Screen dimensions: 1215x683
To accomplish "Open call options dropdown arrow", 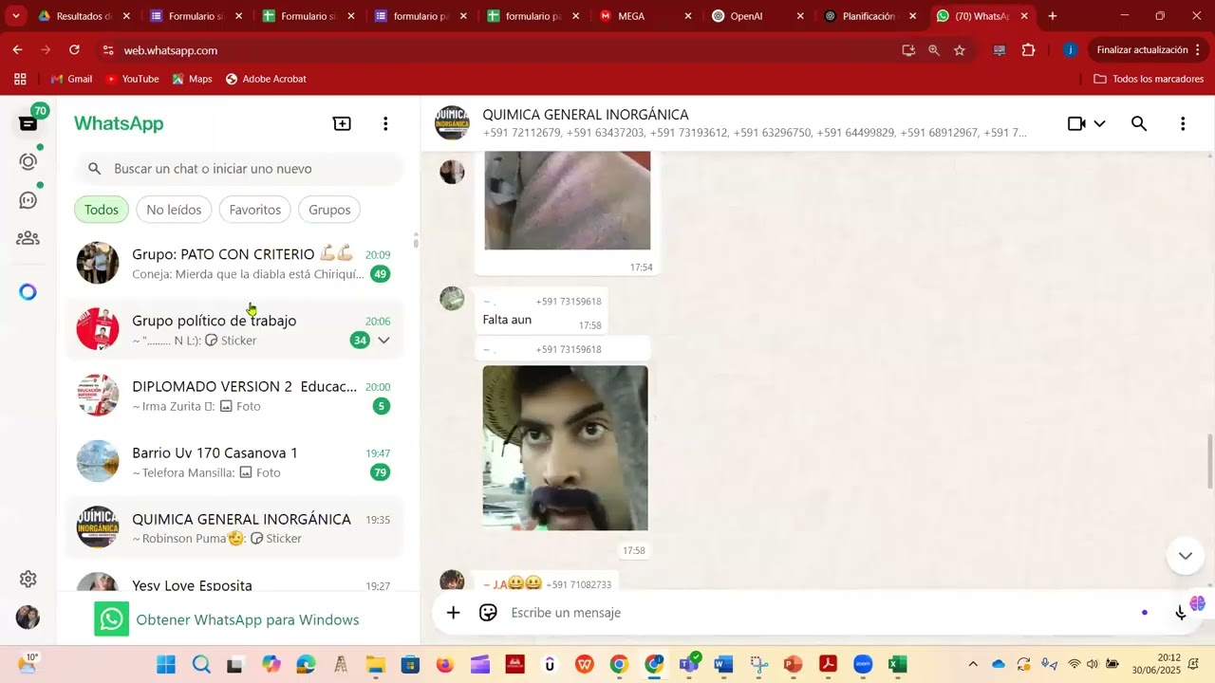I will 1099,123.
